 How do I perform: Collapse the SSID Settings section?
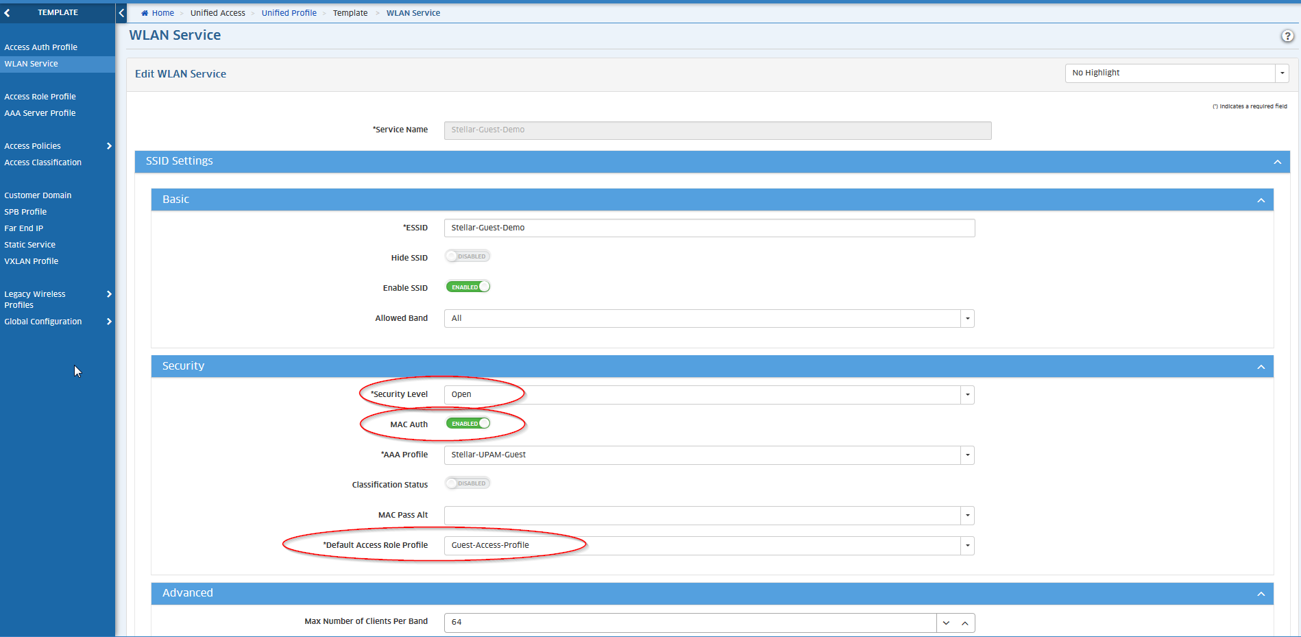pyautogui.click(x=1277, y=162)
